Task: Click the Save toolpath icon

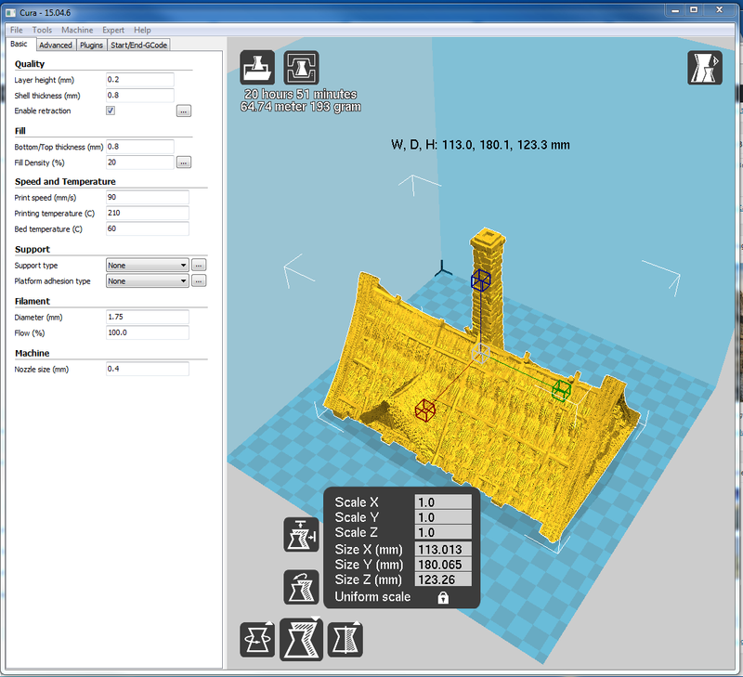Action: pos(301,67)
